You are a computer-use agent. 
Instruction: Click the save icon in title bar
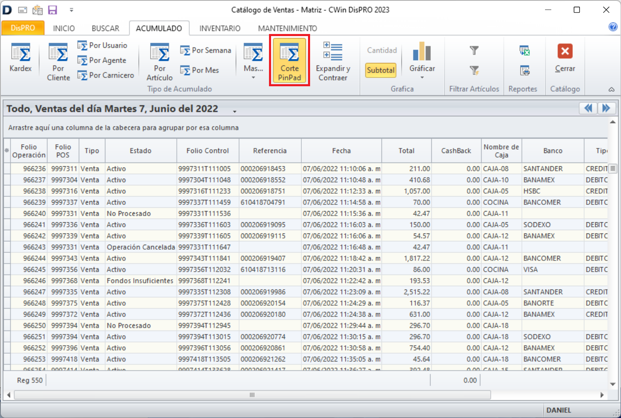pyautogui.click(x=53, y=10)
